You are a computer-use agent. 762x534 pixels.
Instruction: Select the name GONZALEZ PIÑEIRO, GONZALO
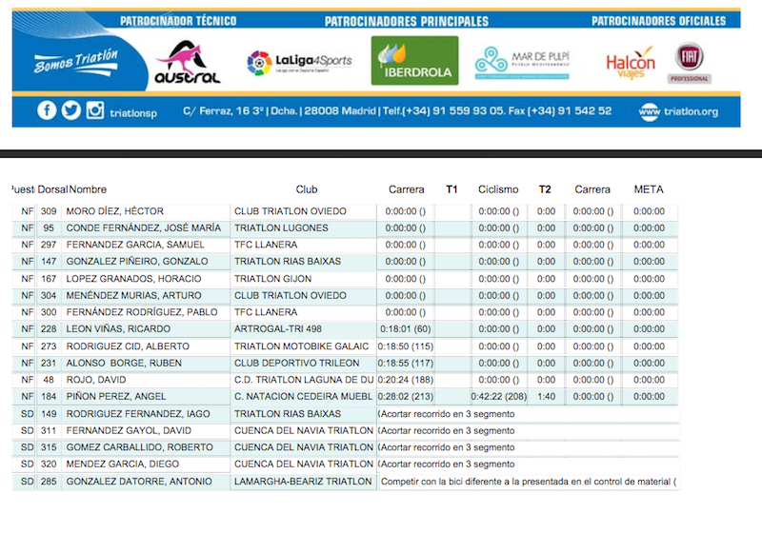[137, 261]
